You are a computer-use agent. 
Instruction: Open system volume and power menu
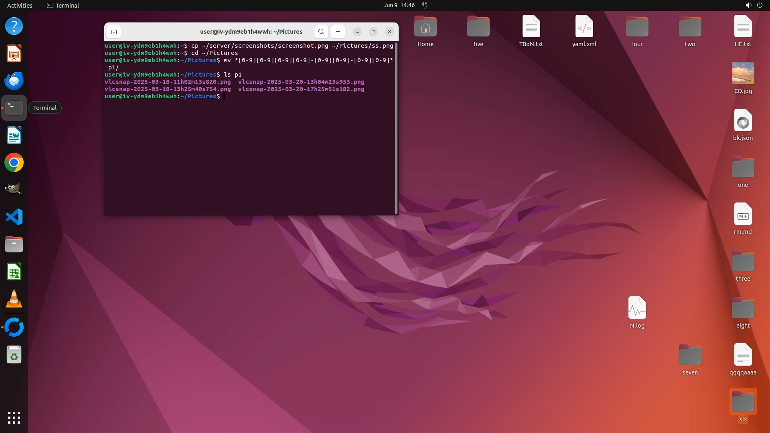754,5
